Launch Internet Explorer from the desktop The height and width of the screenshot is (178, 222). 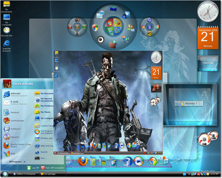(7, 46)
